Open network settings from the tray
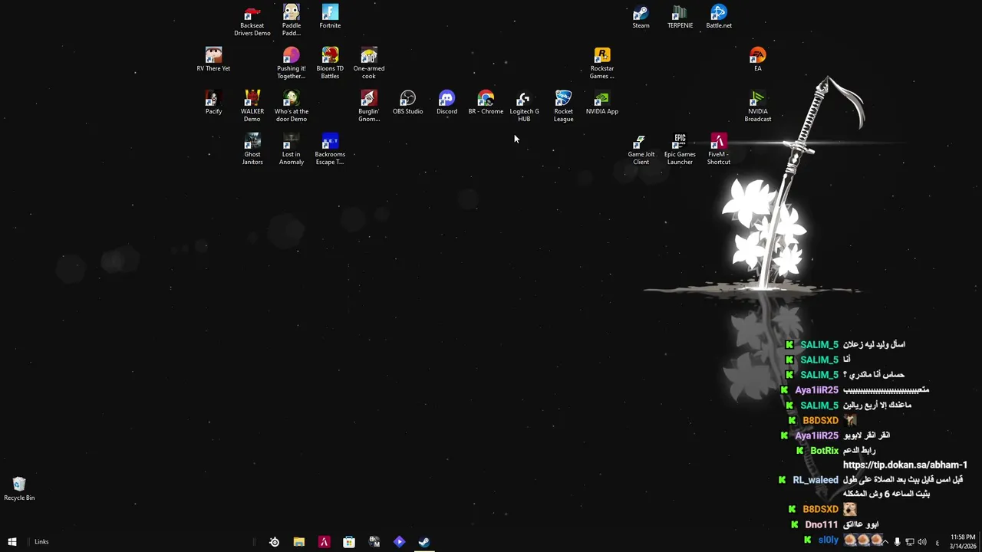Screen dimensions: 982x552 point(910,542)
